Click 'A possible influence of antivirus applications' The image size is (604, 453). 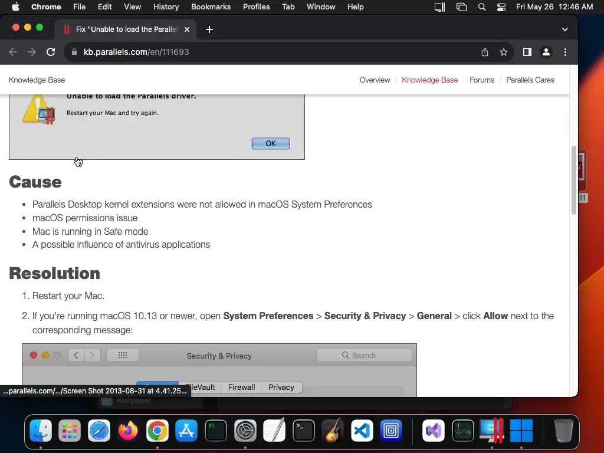coord(121,245)
